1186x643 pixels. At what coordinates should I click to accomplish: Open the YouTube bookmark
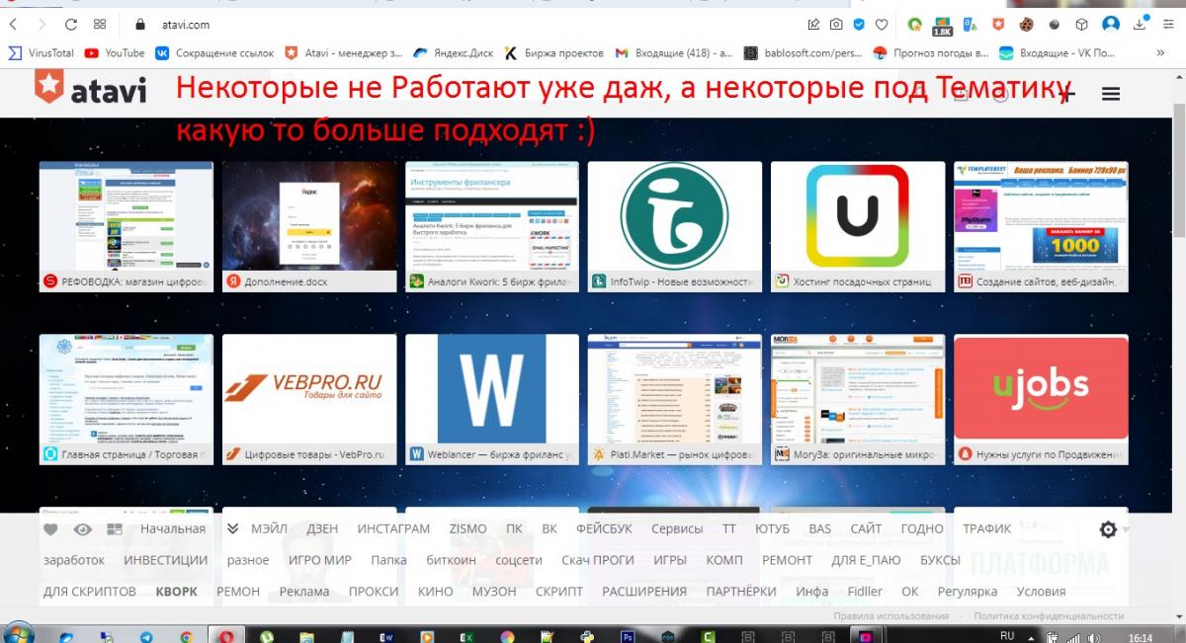click(115, 52)
